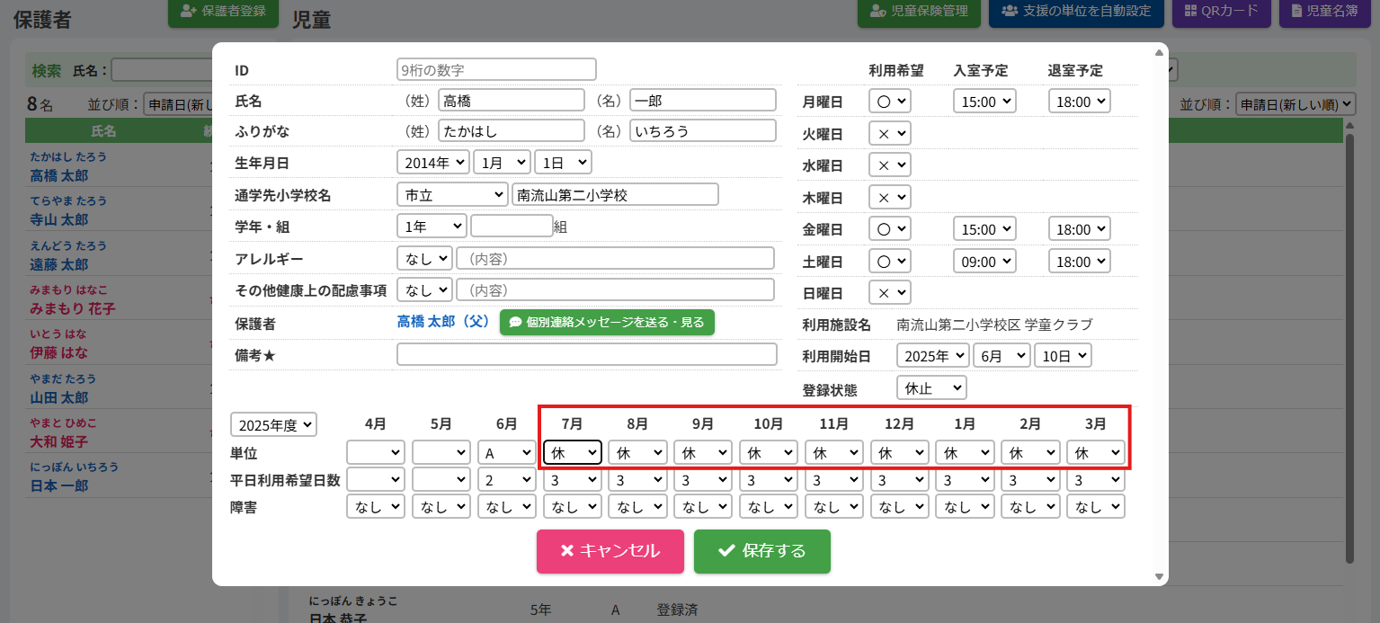Click 支援の単位を自動設定 button
The height and width of the screenshot is (623, 1380).
[x=1075, y=12]
